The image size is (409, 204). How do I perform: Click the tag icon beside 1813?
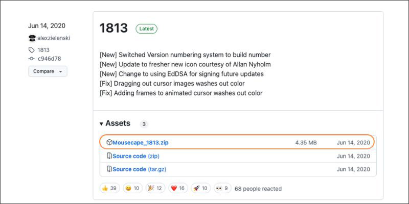pyautogui.click(x=32, y=50)
